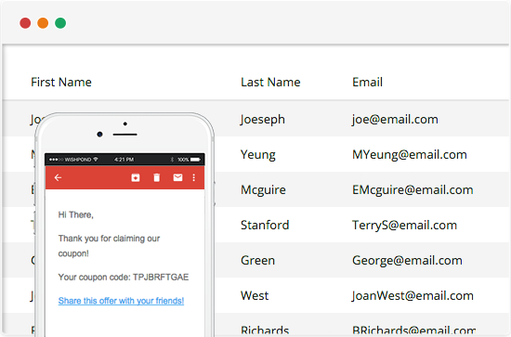
Task: Mark as unread with the envelope icon
Action: click(177, 177)
